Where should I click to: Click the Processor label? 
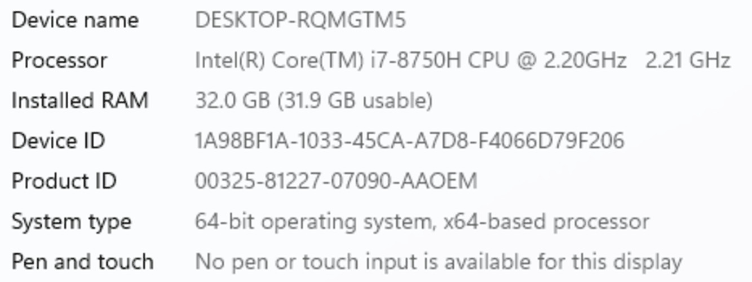pyautogui.click(x=59, y=60)
